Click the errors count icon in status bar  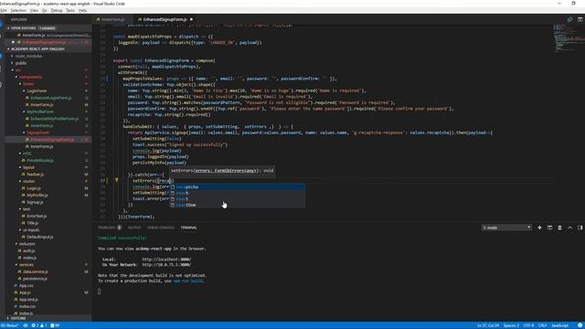coord(35,325)
